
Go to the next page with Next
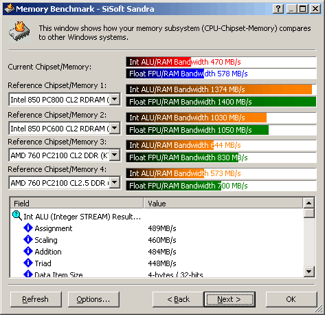click(x=229, y=299)
